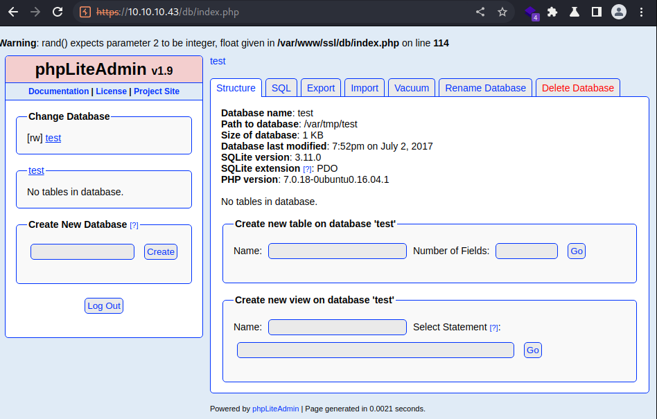This screenshot has height=419, width=657.
Task: Focus the new view Name field
Action: [x=338, y=328]
